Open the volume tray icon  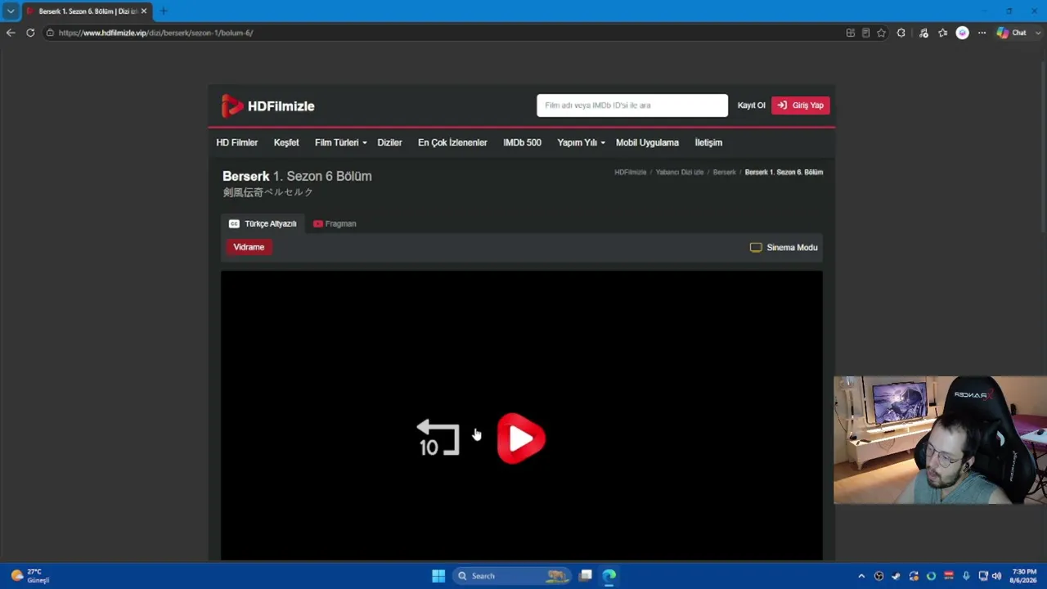pos(996,576)
